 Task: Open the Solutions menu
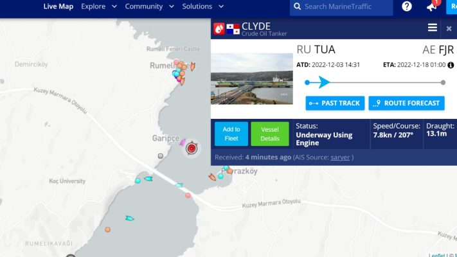pyautogui.click(x=197, y=6)
